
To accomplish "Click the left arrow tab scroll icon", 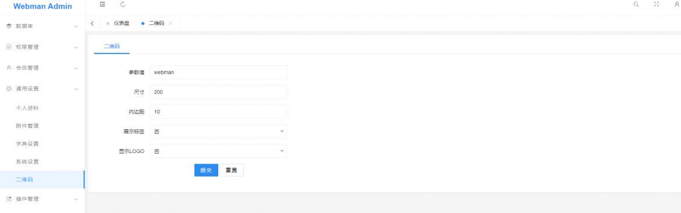I will pos(92,23).
